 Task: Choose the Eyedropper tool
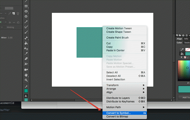coord(26,53)
